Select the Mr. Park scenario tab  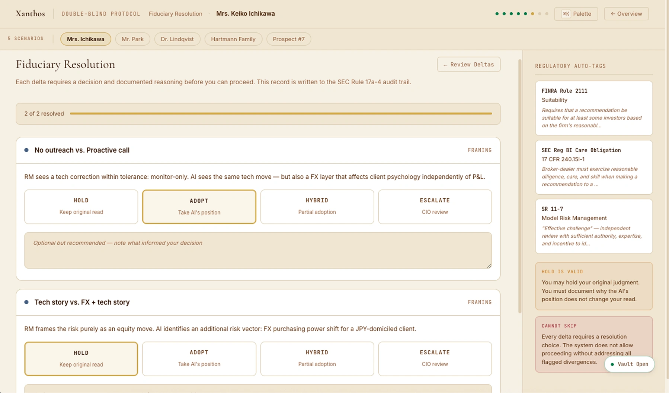click(132, 39)
